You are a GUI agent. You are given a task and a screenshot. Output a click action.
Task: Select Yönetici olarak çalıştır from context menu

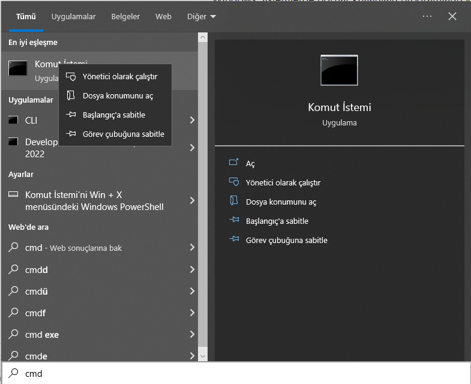pos(119,77)
